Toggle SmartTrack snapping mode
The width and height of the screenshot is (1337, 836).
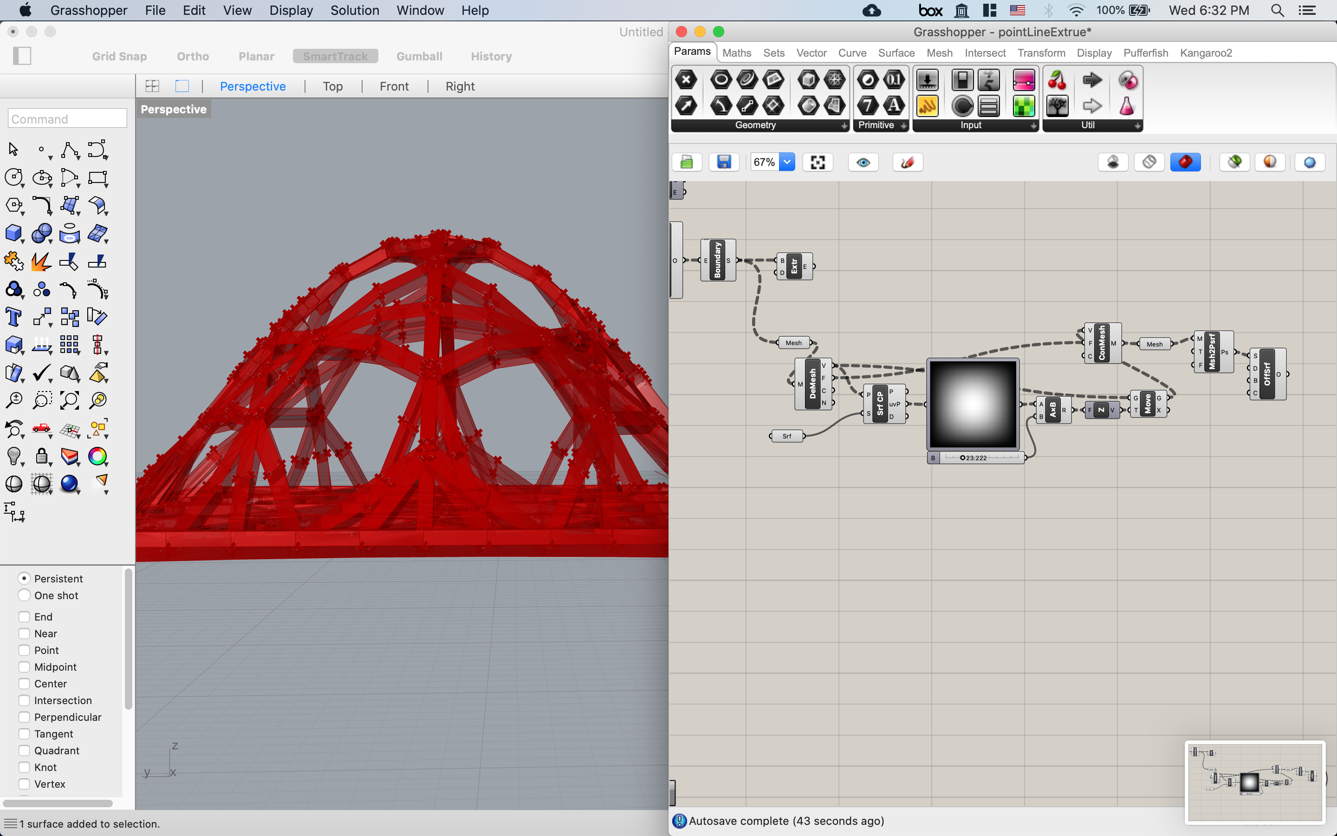[x=335, y=56]
